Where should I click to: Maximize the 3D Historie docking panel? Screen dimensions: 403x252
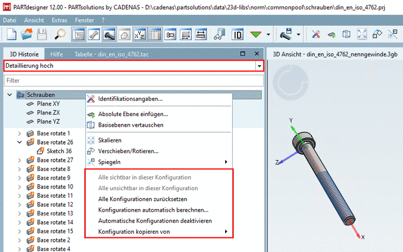point(243,54)
